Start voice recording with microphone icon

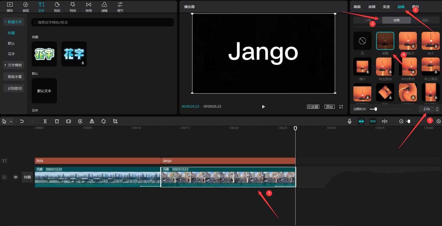350,121
